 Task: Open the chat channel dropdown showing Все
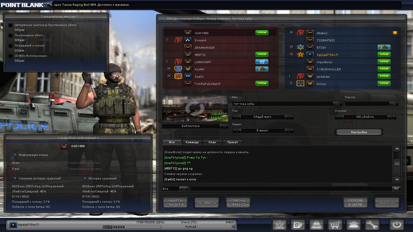[x=184, y=189]
